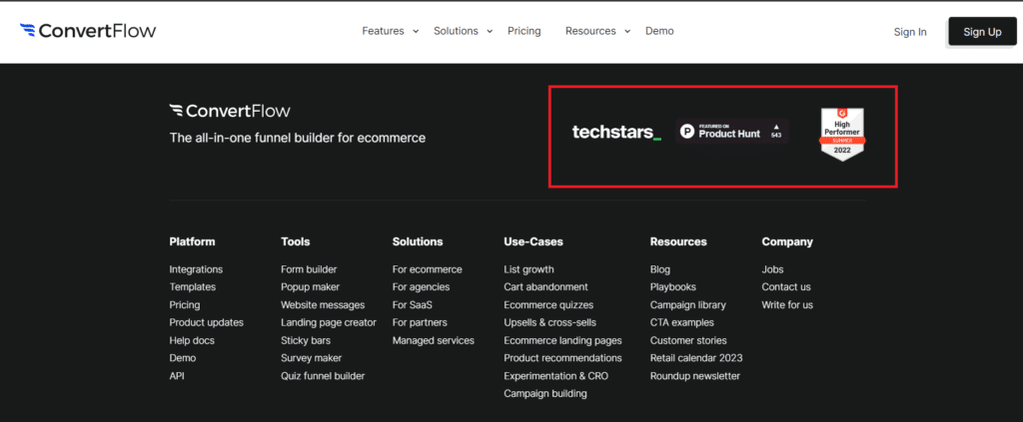Open Retail calendar 2023 resource
The image size is (1023, 422).
[x=695, y=358]
